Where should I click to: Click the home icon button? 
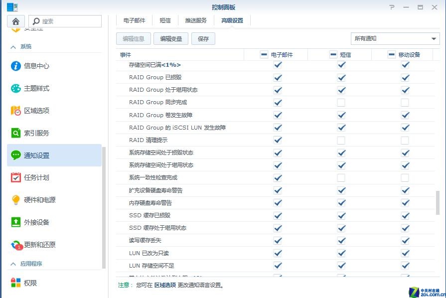[16, 21]
